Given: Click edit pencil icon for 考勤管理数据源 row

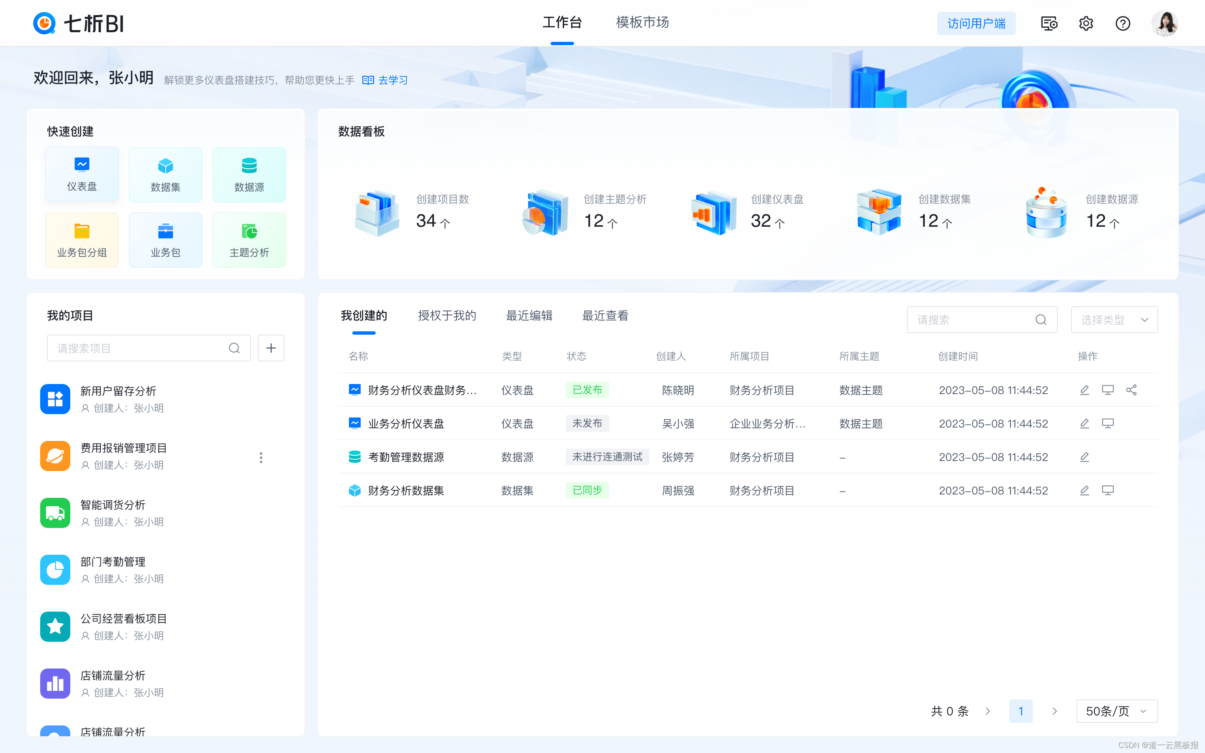Looking at the screenshot, I should [1084, 457].
